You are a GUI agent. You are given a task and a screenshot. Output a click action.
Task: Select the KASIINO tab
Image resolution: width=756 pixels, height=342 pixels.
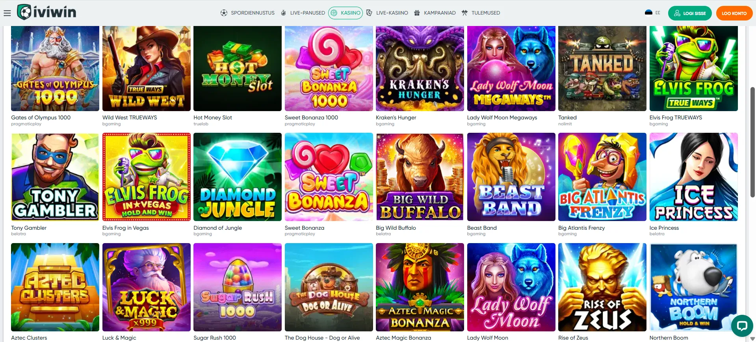(345, 13)
